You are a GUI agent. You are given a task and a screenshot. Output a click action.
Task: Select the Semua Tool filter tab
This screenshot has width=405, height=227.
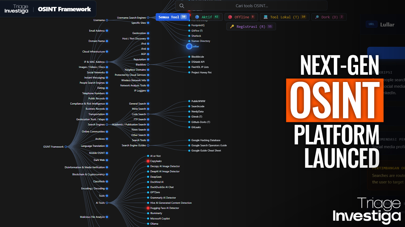click(x=172, y=17)
